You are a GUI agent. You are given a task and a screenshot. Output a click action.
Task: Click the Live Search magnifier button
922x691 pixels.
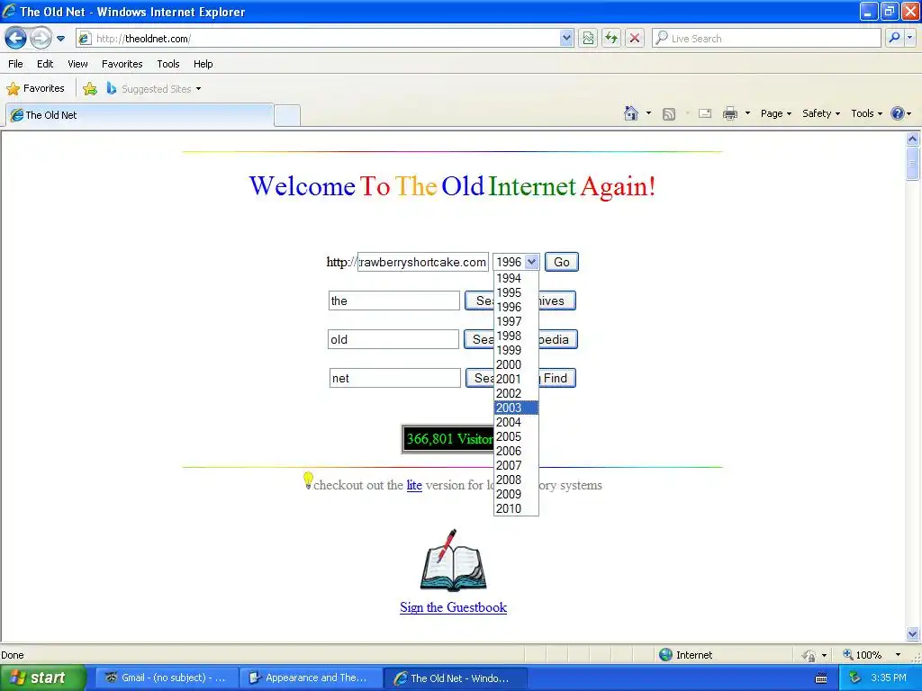894,38
